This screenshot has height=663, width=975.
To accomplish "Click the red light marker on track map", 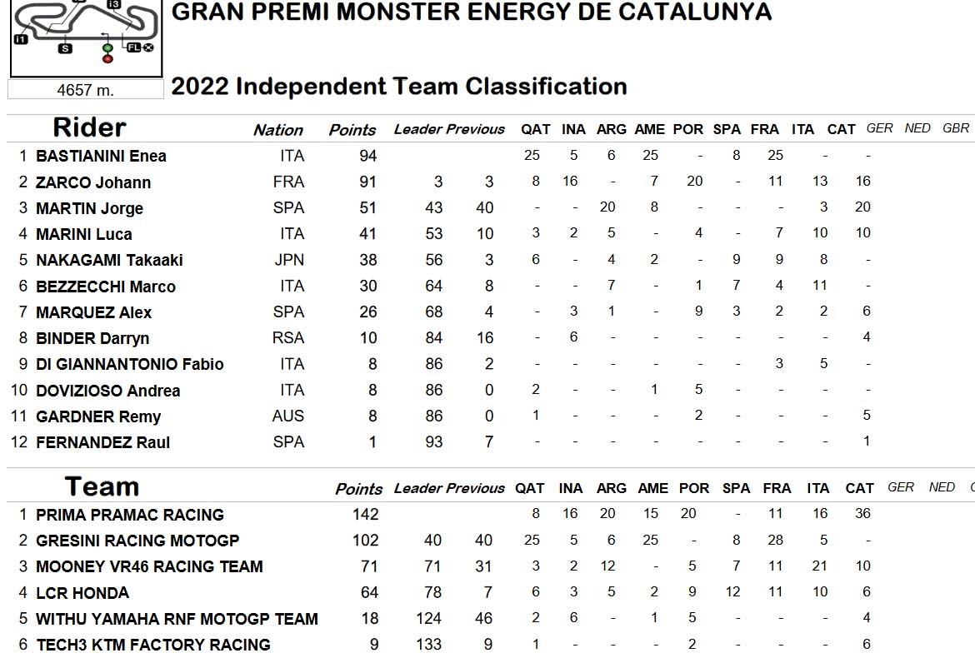I will click(107, 59).
